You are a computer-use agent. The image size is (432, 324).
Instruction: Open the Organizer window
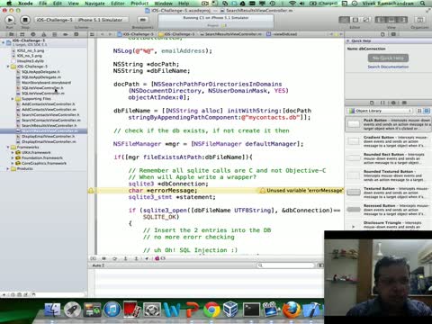click(x=419, y=20)
